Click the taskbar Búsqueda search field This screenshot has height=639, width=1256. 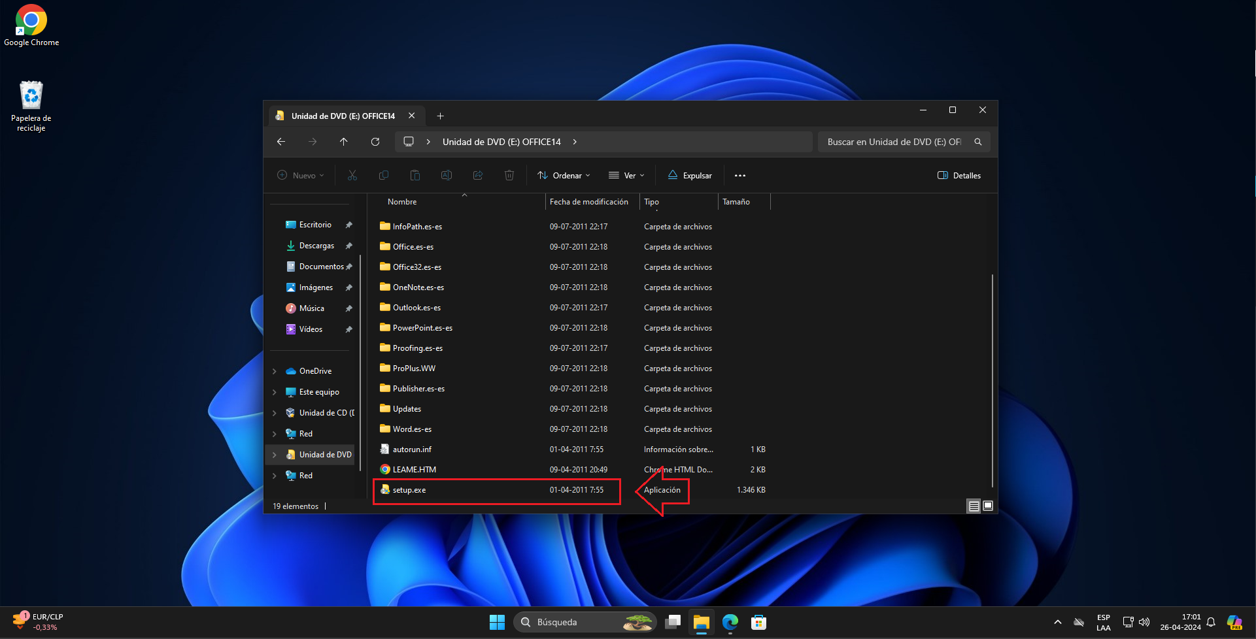tap(585, 623)
